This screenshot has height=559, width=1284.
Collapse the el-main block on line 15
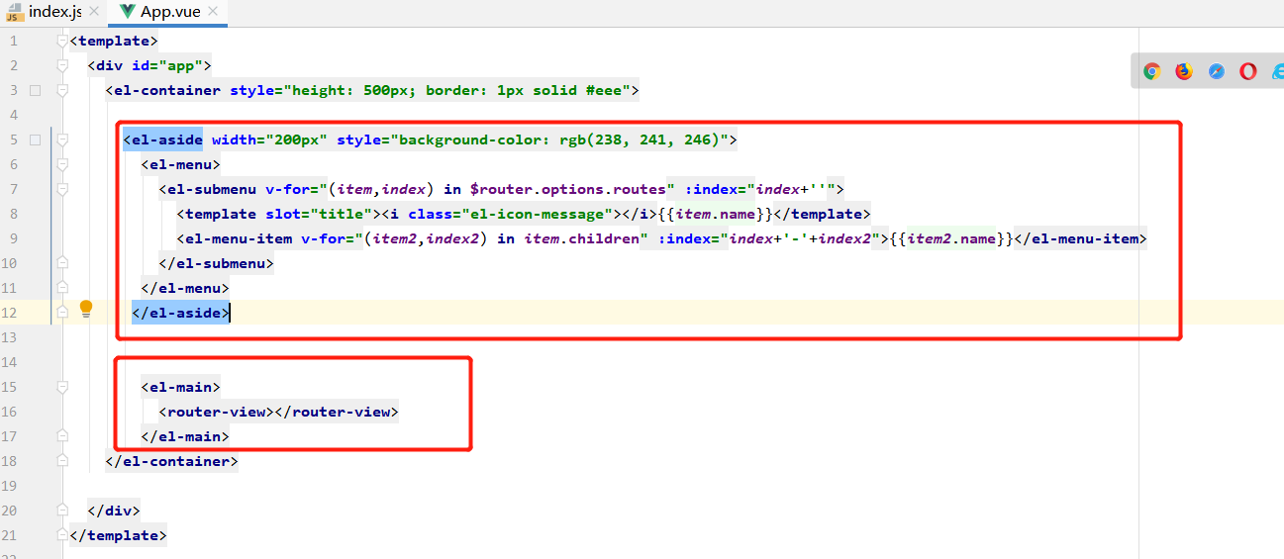62,387
